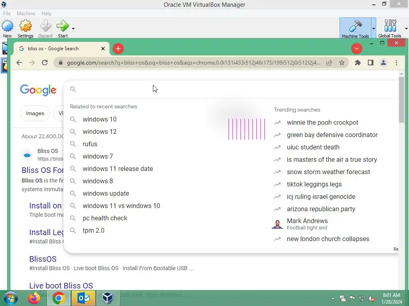Screen dimensions: 409x306
Task: Click the muted volume tray icon
Action: pos(371,298)
